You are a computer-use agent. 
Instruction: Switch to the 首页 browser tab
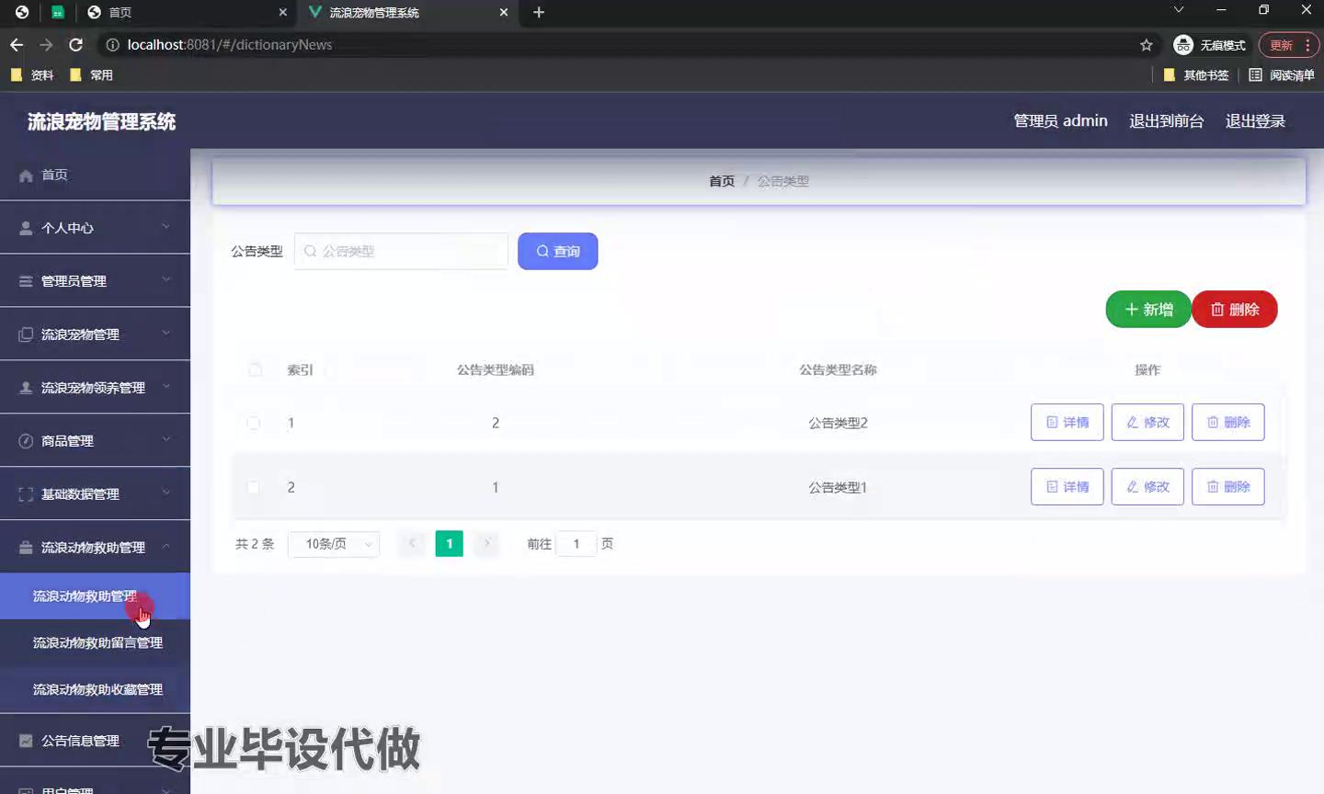point(175,12)
